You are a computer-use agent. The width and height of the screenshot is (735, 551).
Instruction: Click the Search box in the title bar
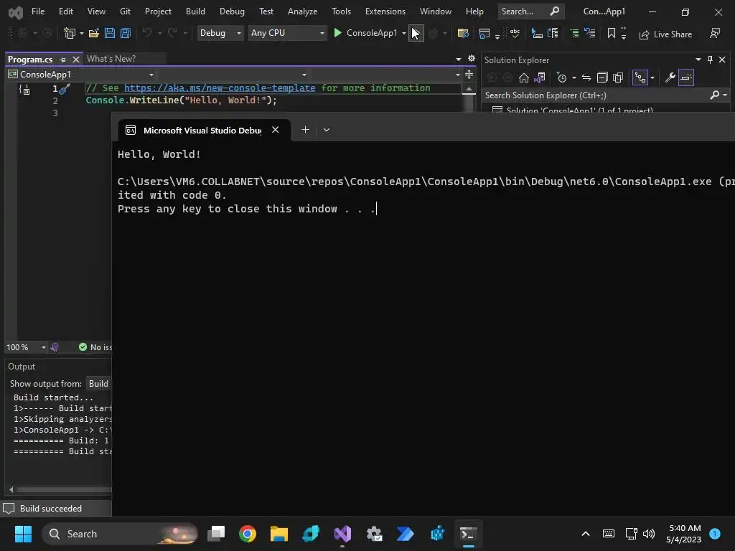click(530, 11)
